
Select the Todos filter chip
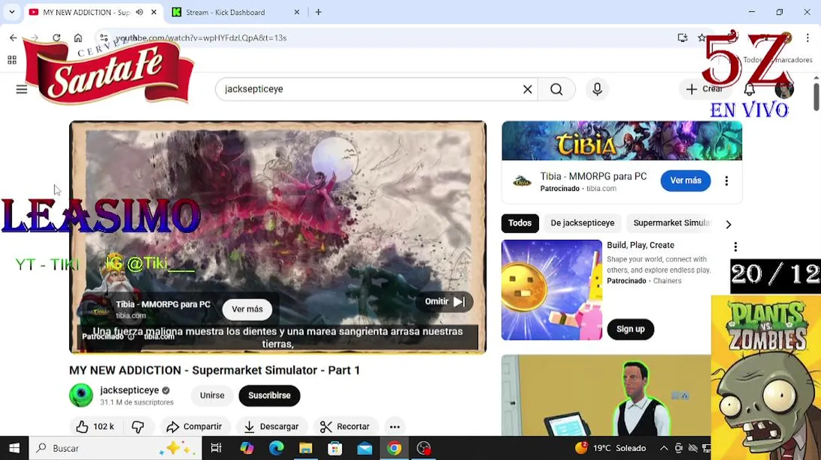click(x=520, y=223)
